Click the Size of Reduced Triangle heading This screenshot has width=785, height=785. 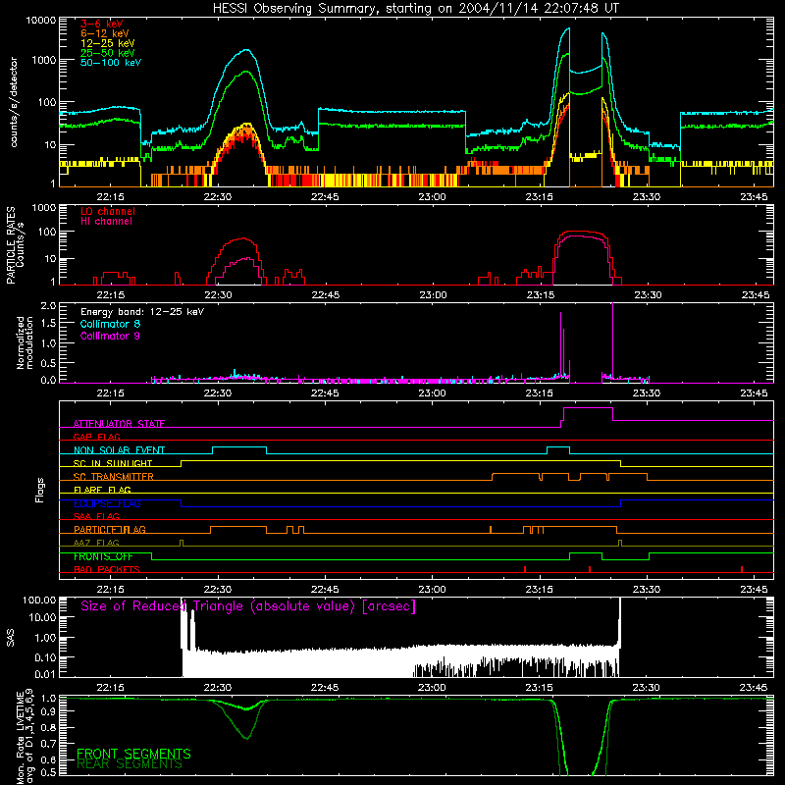[248, 606]
